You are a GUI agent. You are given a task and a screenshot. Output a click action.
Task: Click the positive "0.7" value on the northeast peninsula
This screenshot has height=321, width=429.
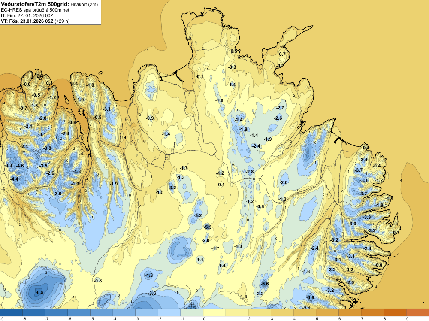(x=282, y=54)
